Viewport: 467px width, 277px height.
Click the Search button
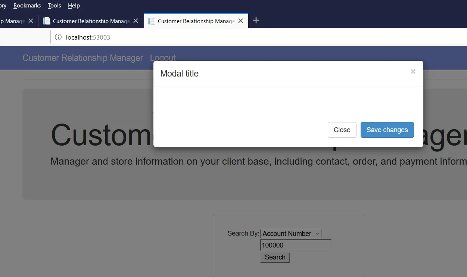[275, 257]
